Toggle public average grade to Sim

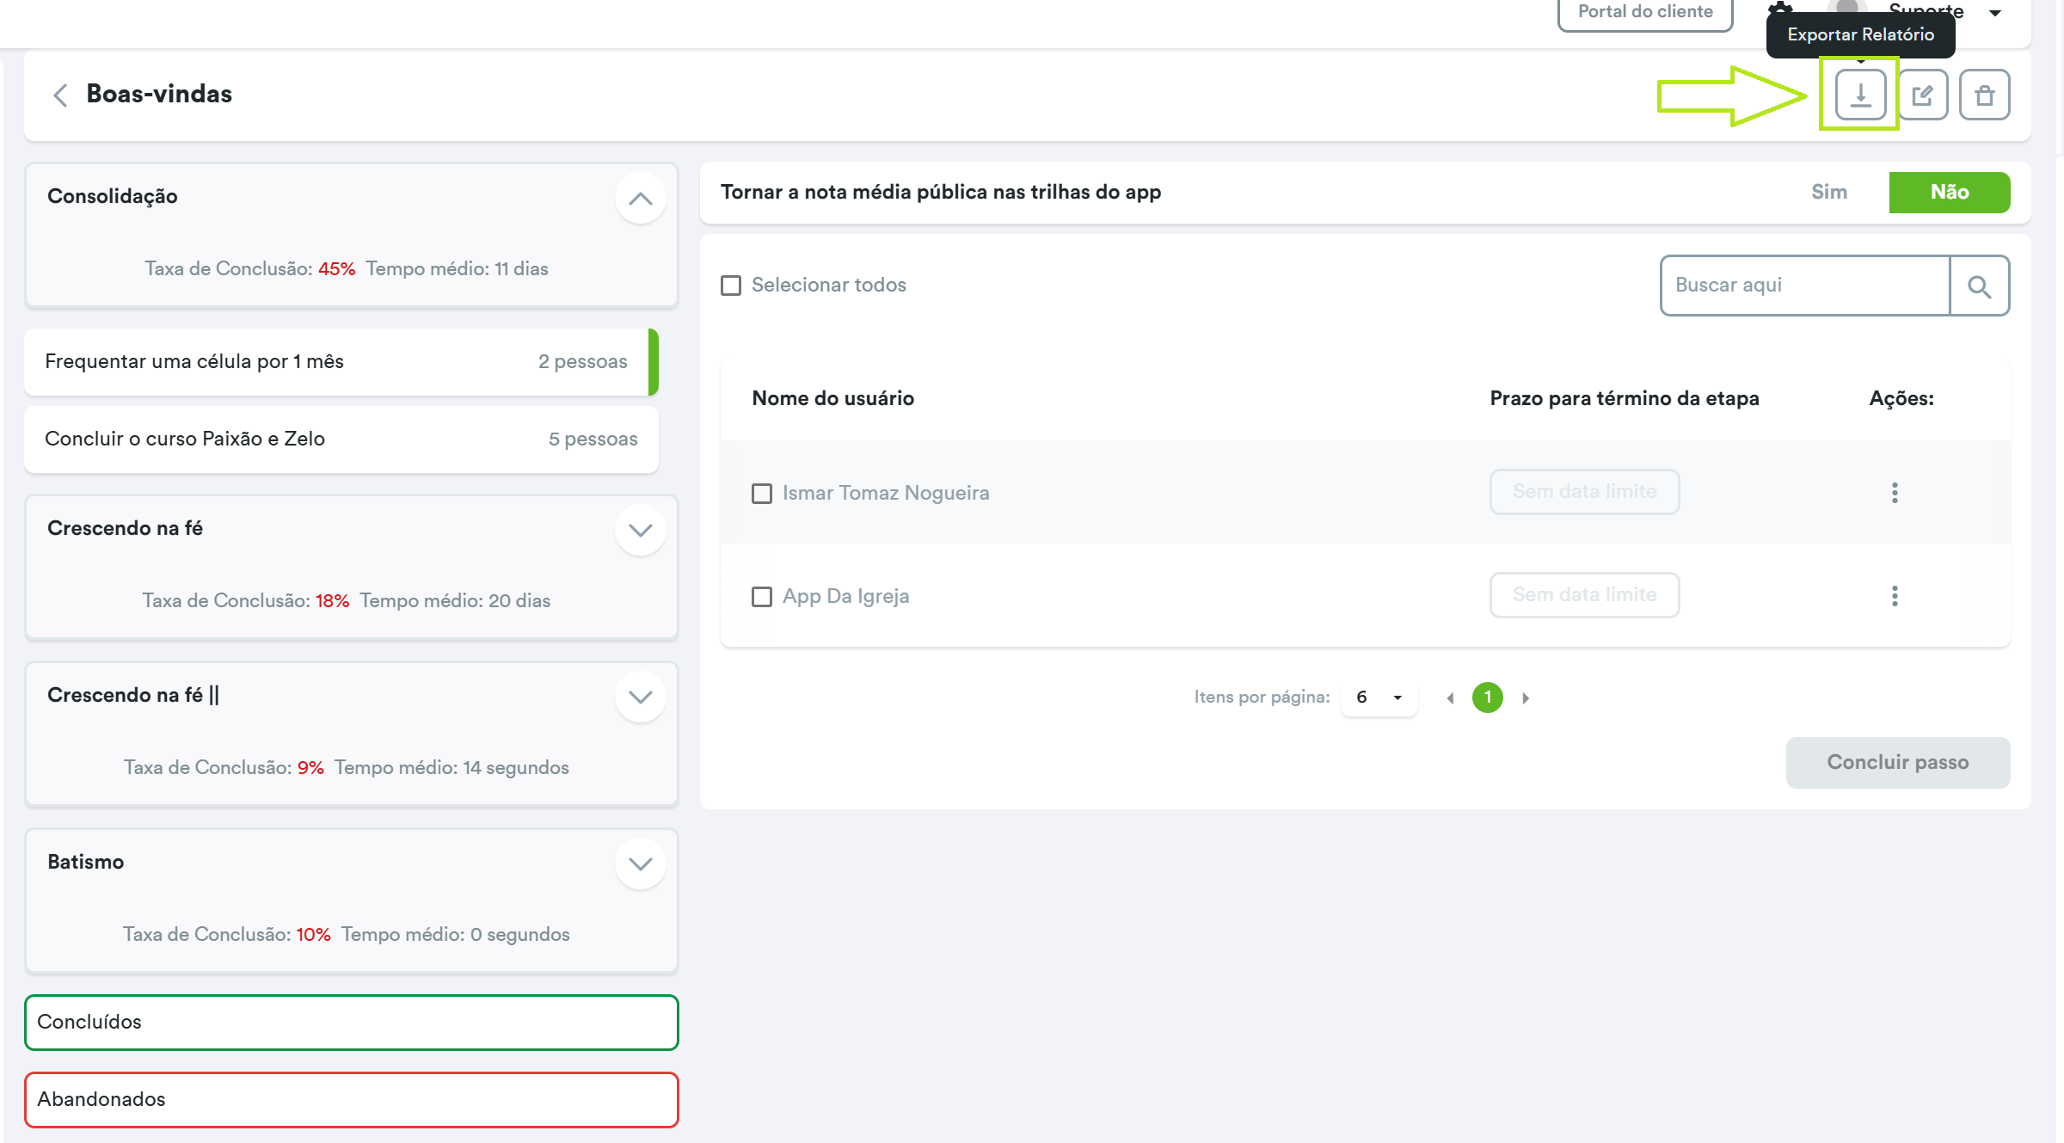pos(1828,192)
